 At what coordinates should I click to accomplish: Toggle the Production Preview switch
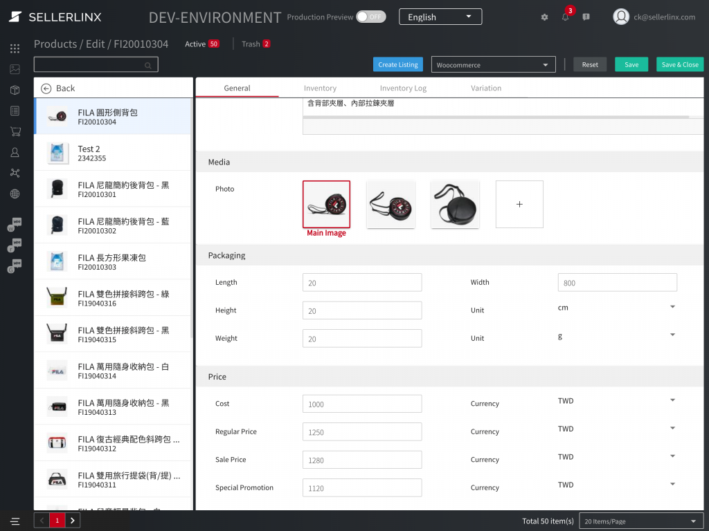[371, 17]
